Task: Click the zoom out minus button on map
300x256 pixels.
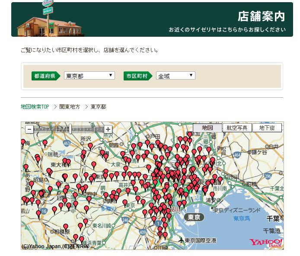Action: 29,129
